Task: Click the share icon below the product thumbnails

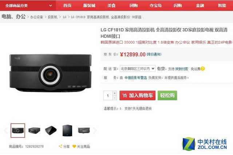Action: (x=60, y=146)
